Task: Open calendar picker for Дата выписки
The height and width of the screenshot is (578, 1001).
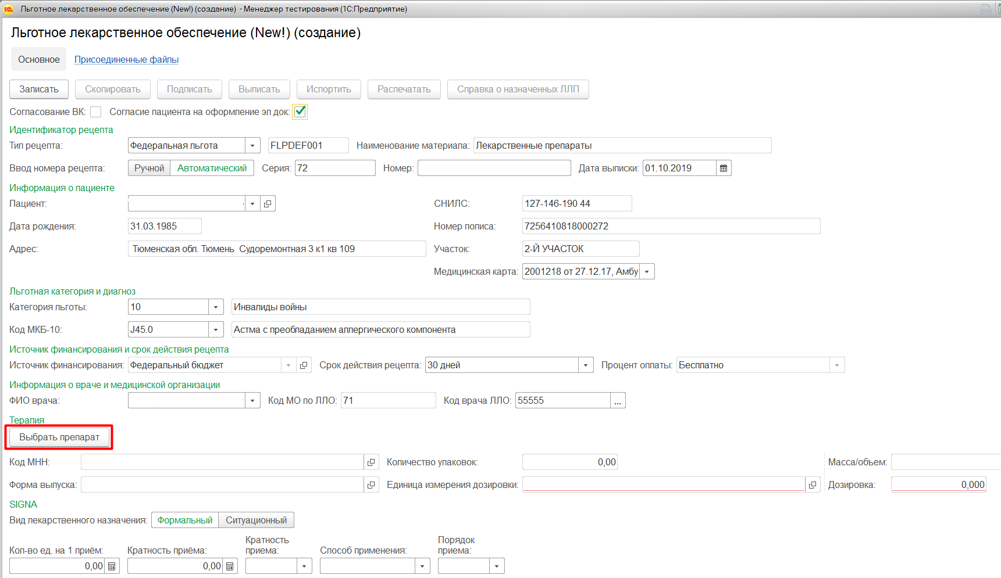Action: click(724, 168)
